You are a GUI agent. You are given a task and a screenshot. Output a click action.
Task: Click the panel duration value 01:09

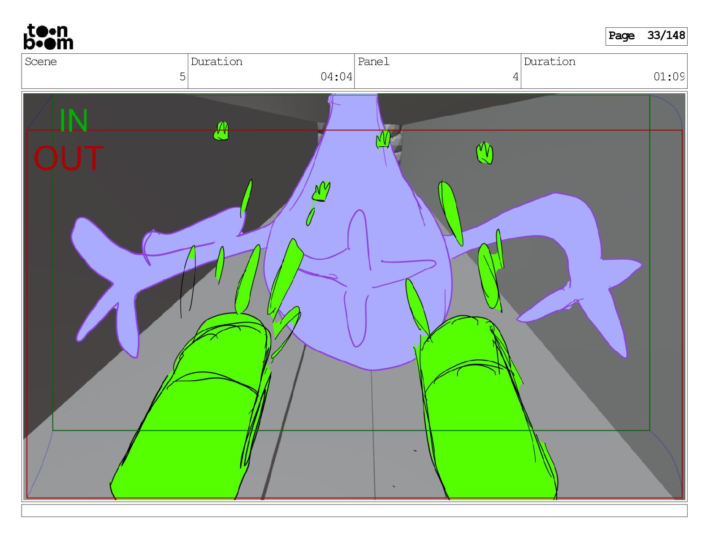(669, 77)
